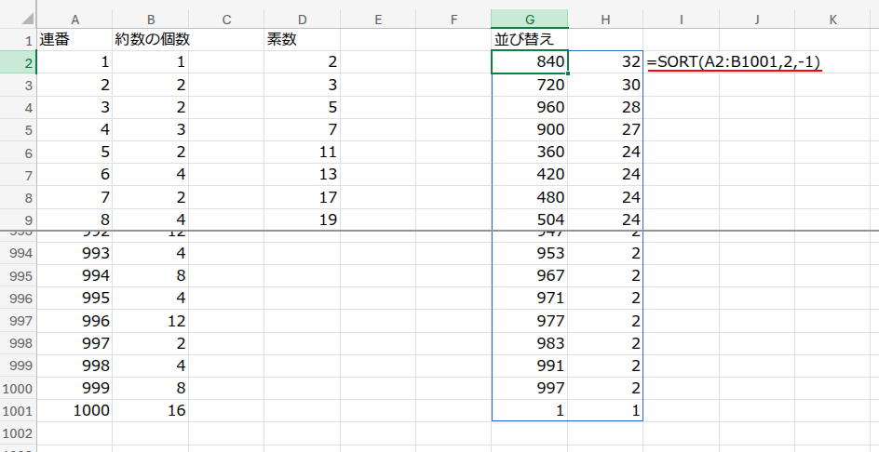879x452 pixels.
Task: Click cell G996 showing 971
Action: coord(529,298)
